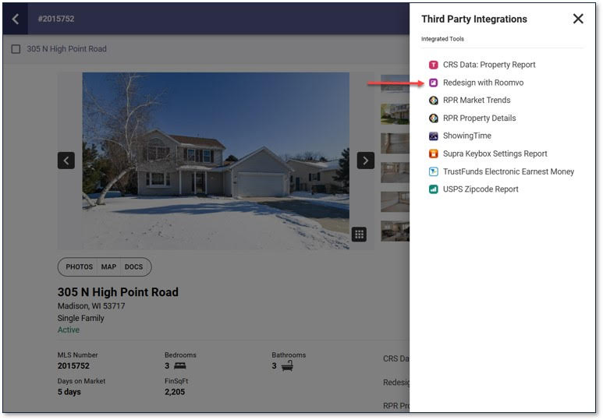This screenshot has height=420, width=603.
Task: Close the Third Party Integrations panel
Action: [578, 19]
